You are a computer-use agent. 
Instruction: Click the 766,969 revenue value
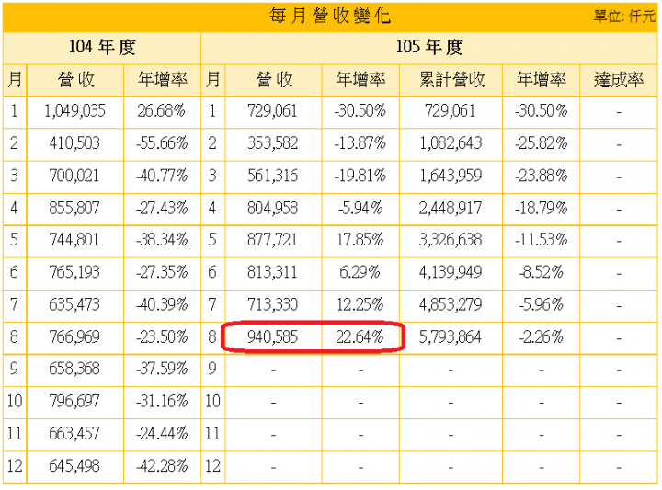click(74, 337)
